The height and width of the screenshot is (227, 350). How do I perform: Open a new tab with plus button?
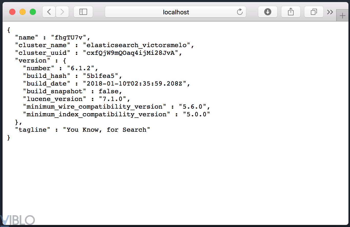[x=343, y=16]
